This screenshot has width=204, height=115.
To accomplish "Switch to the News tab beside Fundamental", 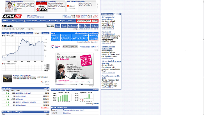I will coord(81,26).
